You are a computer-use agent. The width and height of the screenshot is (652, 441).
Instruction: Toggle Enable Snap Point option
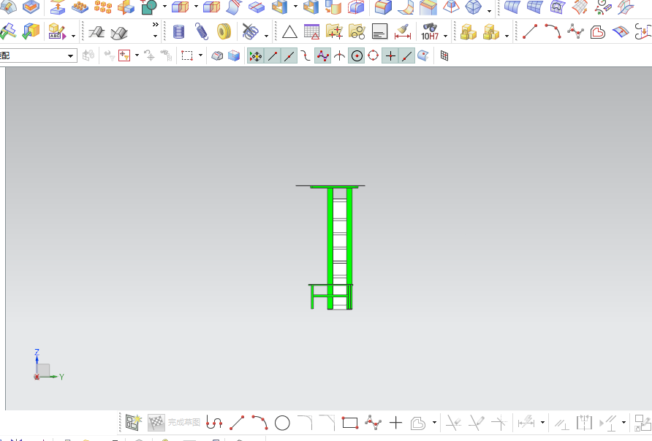tap(255, 55)
